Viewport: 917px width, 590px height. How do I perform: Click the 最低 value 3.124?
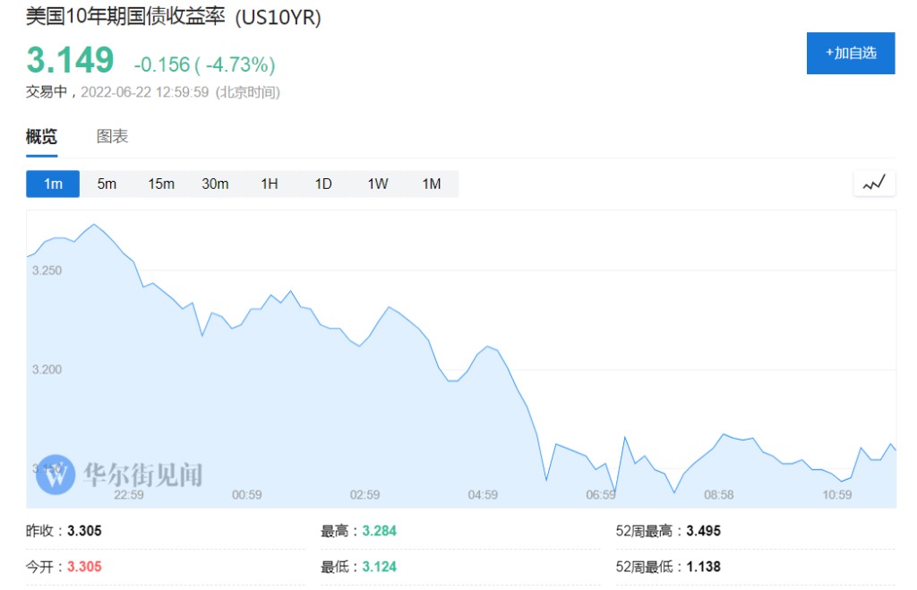[x=379, y=566]
